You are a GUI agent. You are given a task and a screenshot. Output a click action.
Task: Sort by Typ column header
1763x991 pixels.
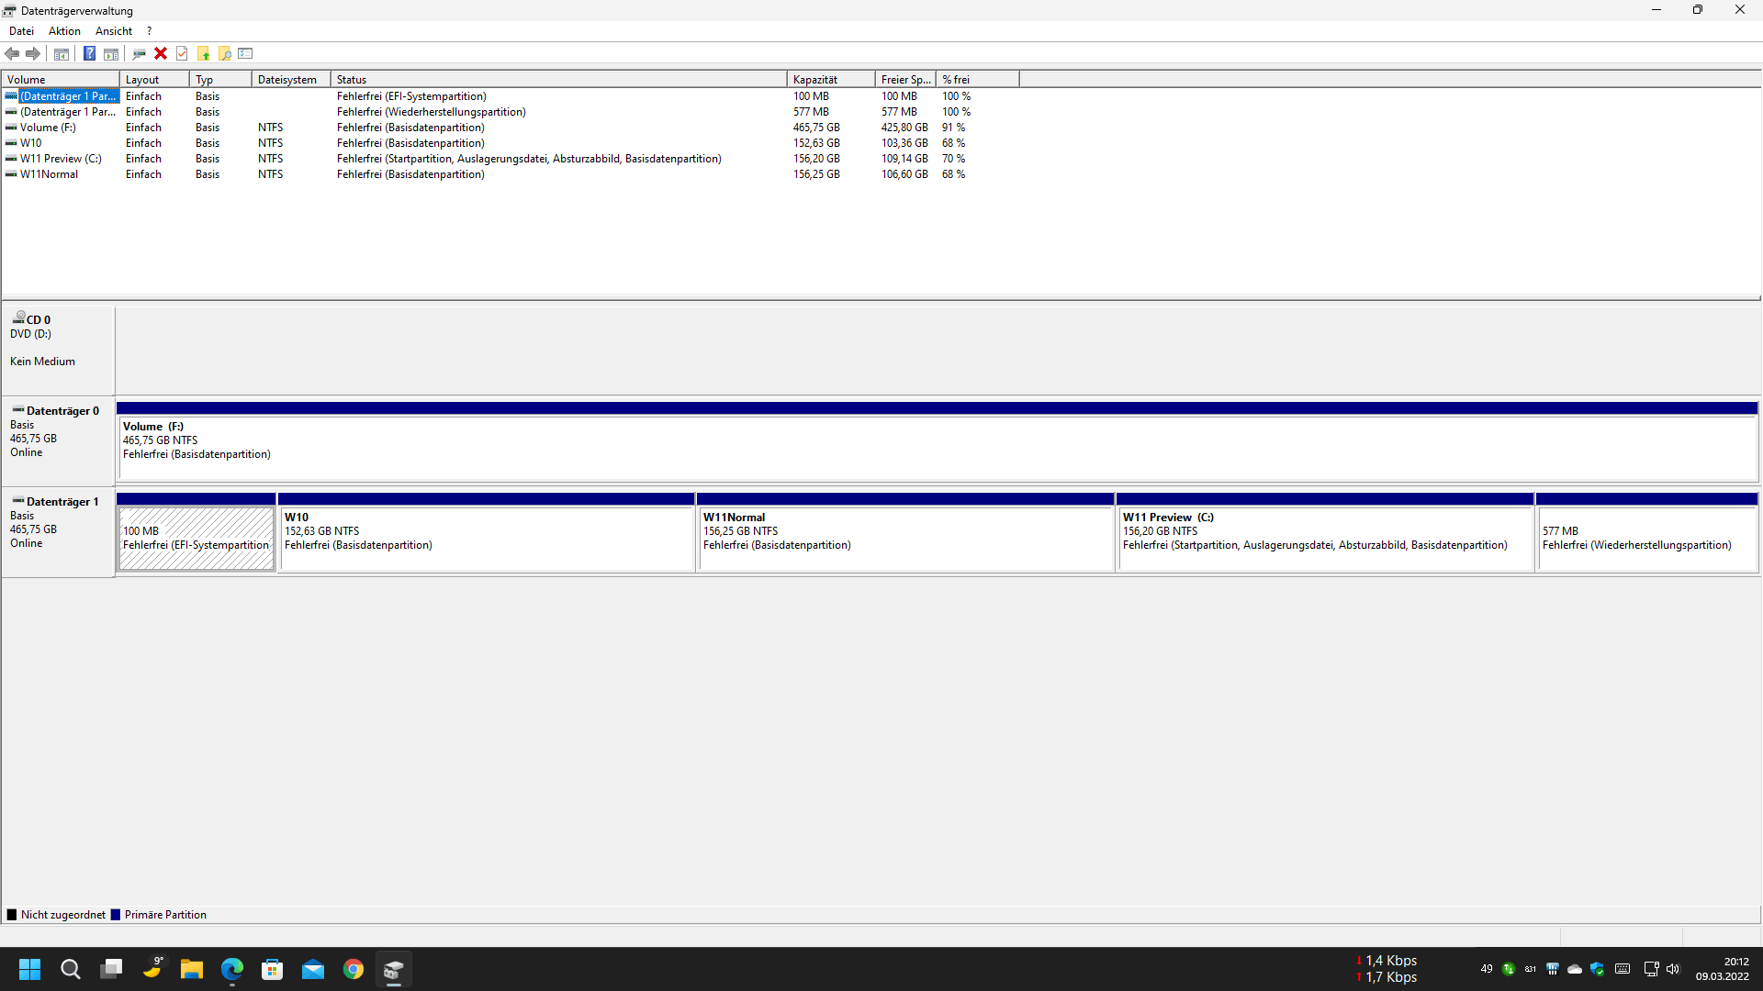point(220,80)
